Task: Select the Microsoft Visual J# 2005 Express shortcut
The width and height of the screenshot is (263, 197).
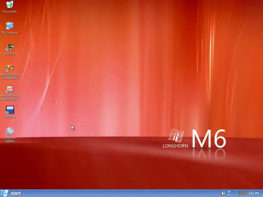Action: point(10,93)
